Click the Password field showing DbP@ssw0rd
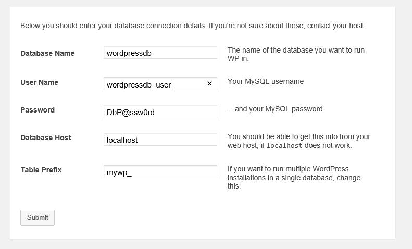Viewport: 412px width, 249px height. [160, 111]
